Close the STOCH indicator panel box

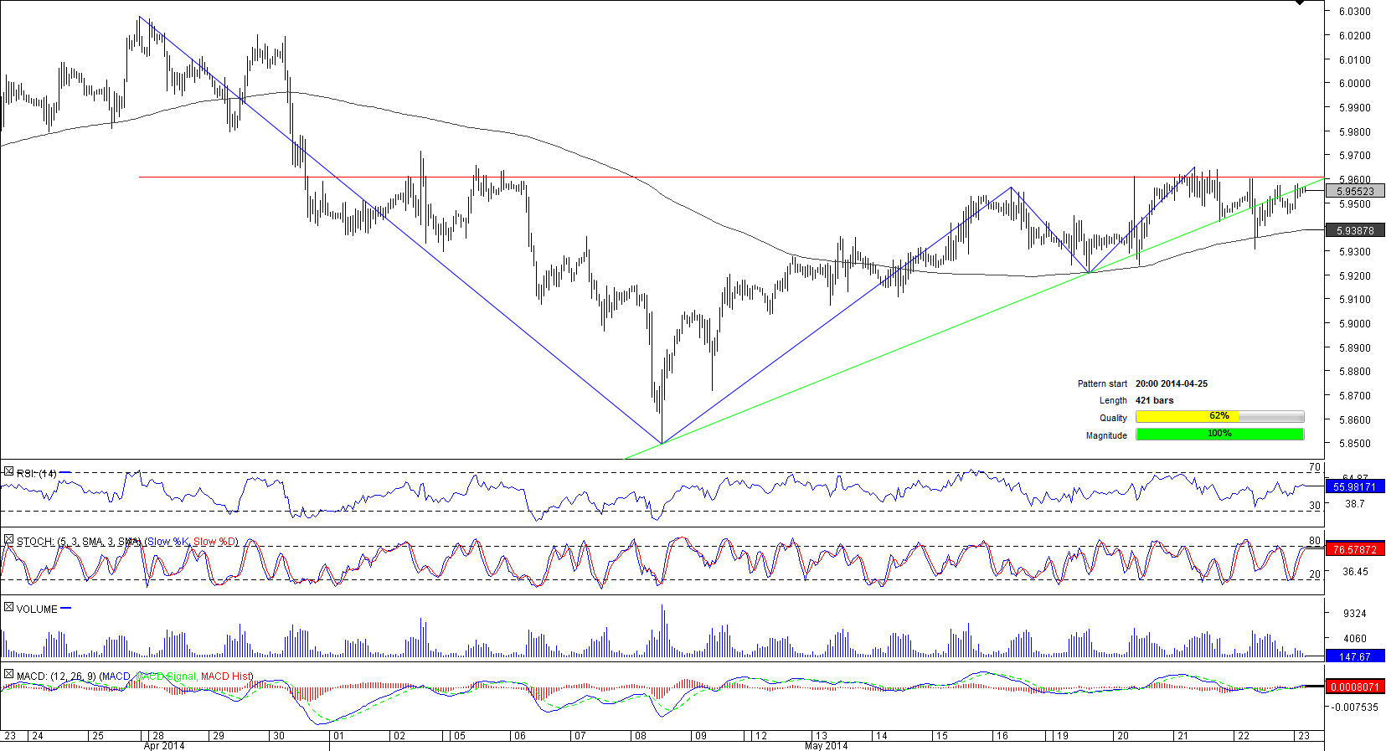coord(8,541)
